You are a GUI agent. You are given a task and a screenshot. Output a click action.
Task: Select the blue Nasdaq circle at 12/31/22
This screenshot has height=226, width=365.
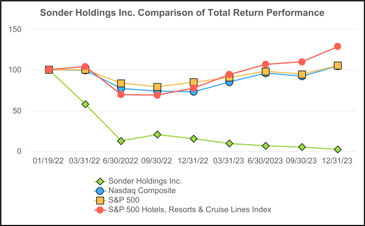[x=194, y=92]
